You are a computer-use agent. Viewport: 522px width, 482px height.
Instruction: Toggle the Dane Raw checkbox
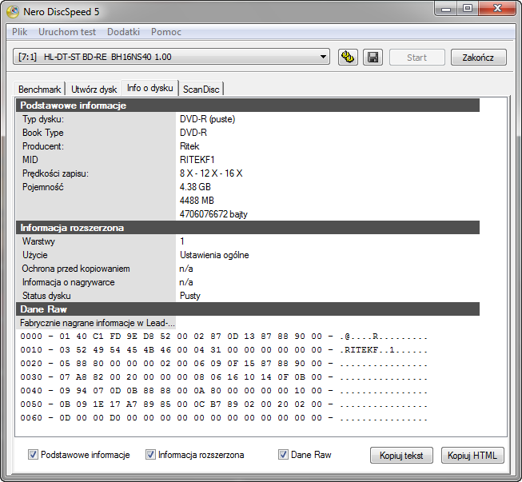pos(283,454)
